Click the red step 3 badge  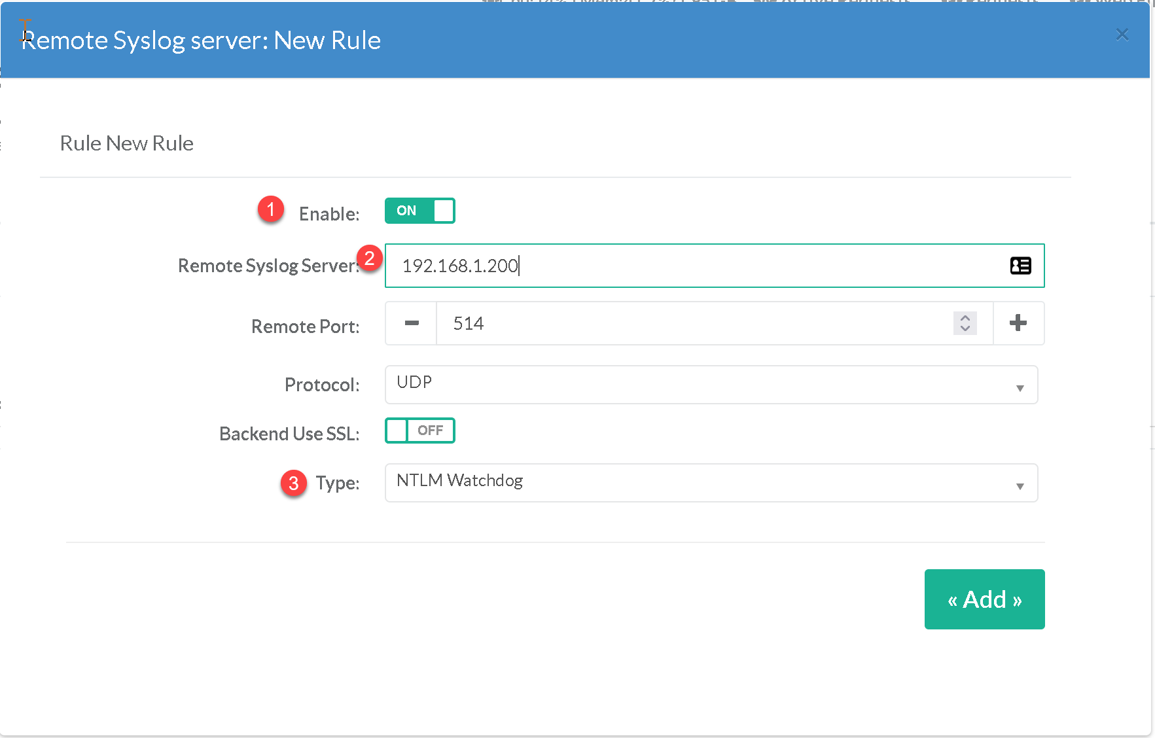pos(294,483)
